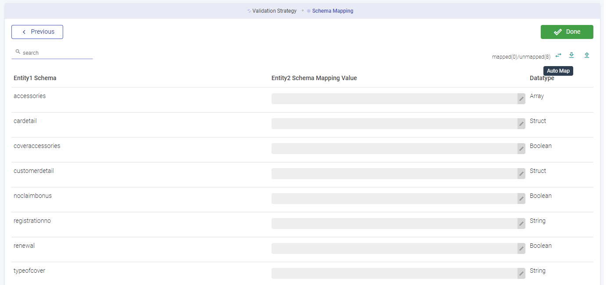Click the Struct datatype of cardetail
Screen dimensions: 614x285
point(538,121)
